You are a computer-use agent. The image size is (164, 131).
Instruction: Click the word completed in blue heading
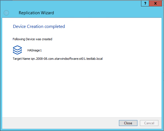point(55,27)
